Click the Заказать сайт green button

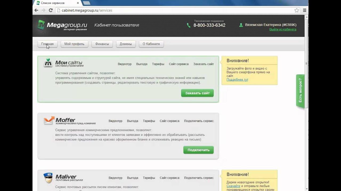197,93
